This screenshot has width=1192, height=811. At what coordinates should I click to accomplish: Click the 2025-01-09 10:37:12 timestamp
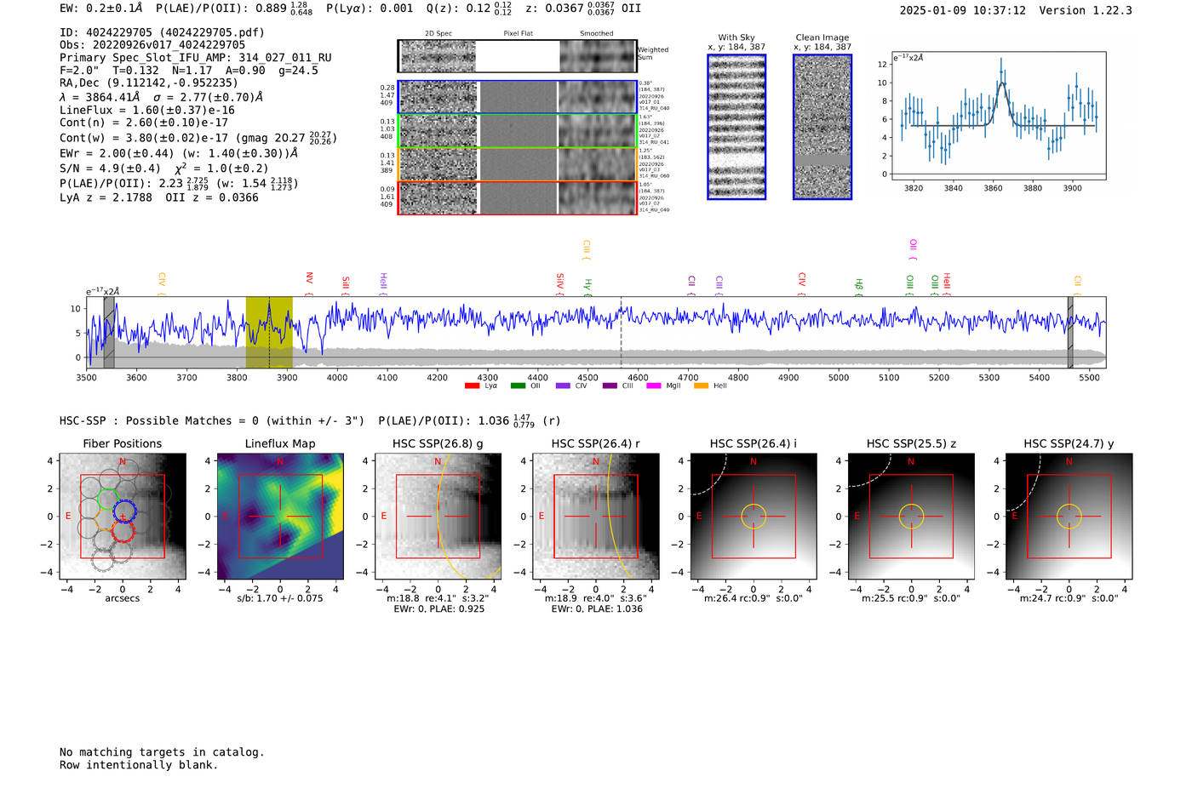click(x=963, y=10)
